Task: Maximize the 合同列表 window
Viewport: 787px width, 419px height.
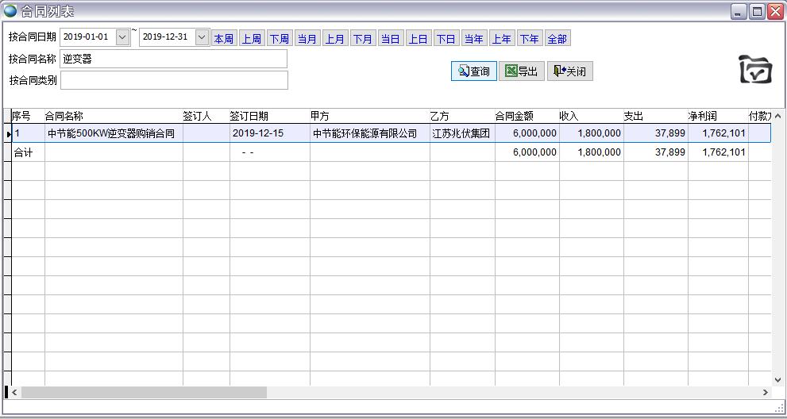Action: click(x=757, y=11)
